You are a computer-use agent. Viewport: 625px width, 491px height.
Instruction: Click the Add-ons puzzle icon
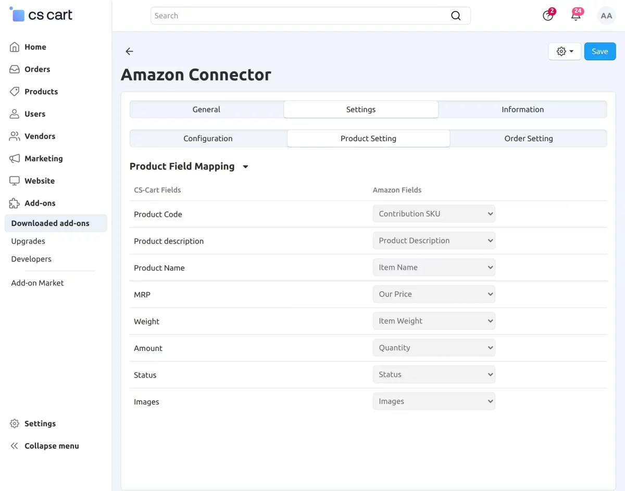[x=15, y=204]
